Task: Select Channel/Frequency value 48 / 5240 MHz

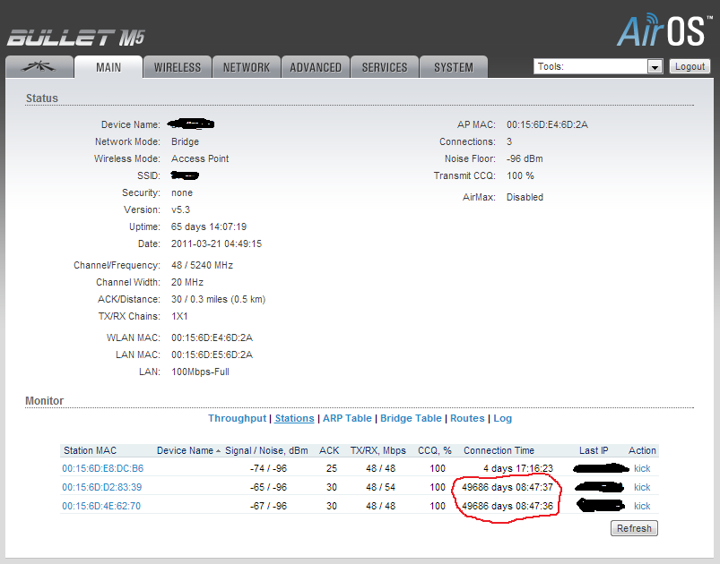Action: pos(202,265)
